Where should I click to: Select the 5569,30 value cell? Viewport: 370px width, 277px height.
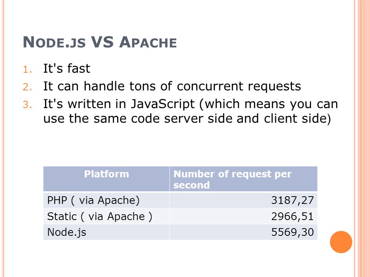(244, 232)
